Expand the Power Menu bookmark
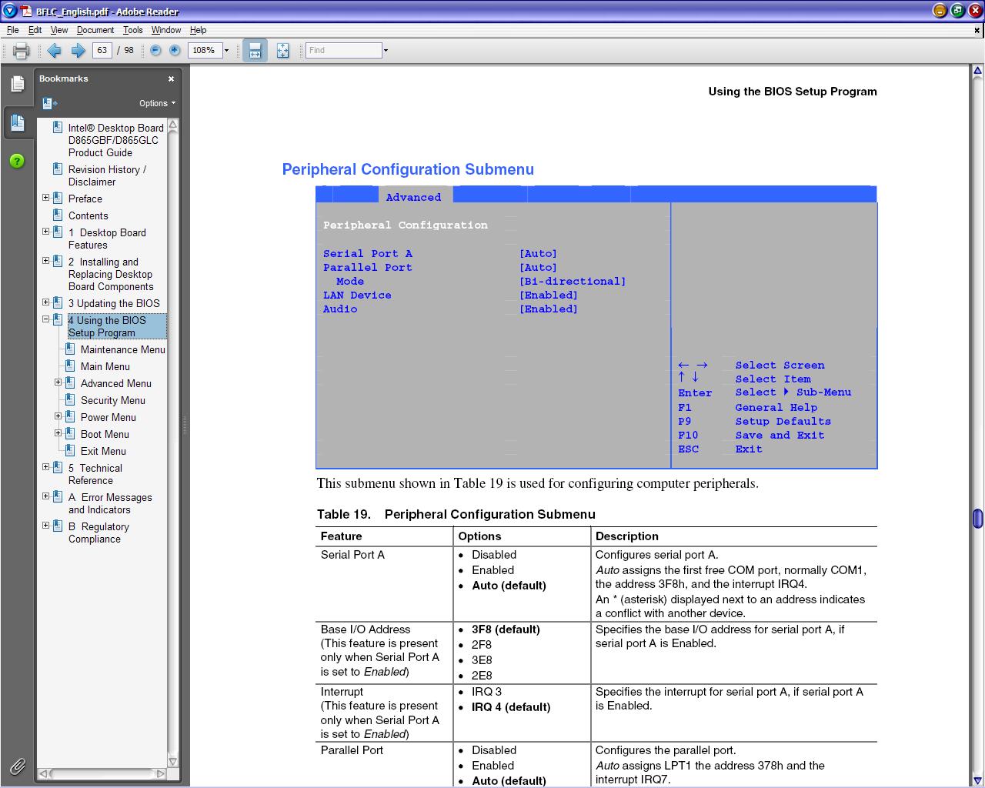Screen dimensions: 985x788 pos(58,416)
